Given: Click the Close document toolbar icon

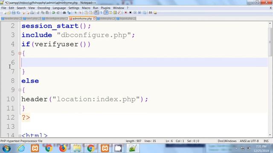Looking at the screenshot, I should click(x=23, y=13).
